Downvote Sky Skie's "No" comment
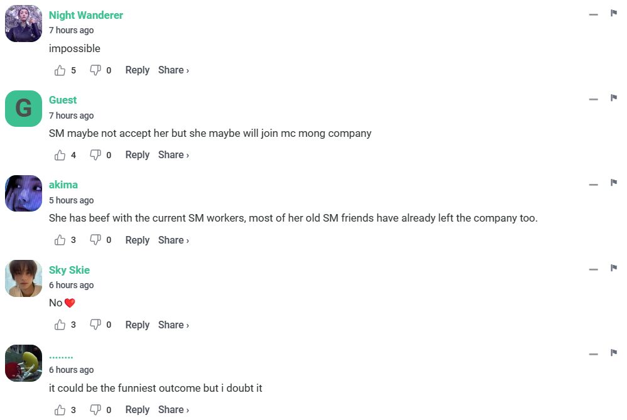 [95, 325]
